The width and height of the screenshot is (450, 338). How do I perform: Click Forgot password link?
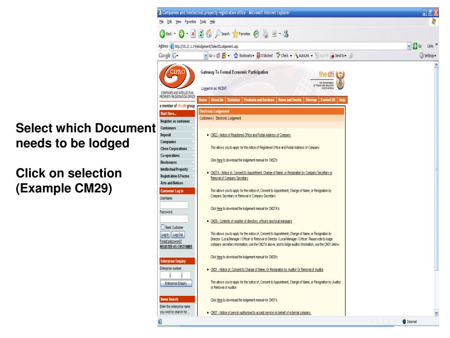[x=171, y=242]
